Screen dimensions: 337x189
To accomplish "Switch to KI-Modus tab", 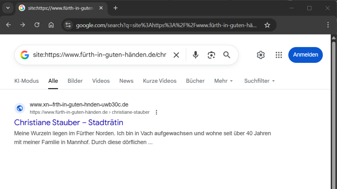I will 27,81.
